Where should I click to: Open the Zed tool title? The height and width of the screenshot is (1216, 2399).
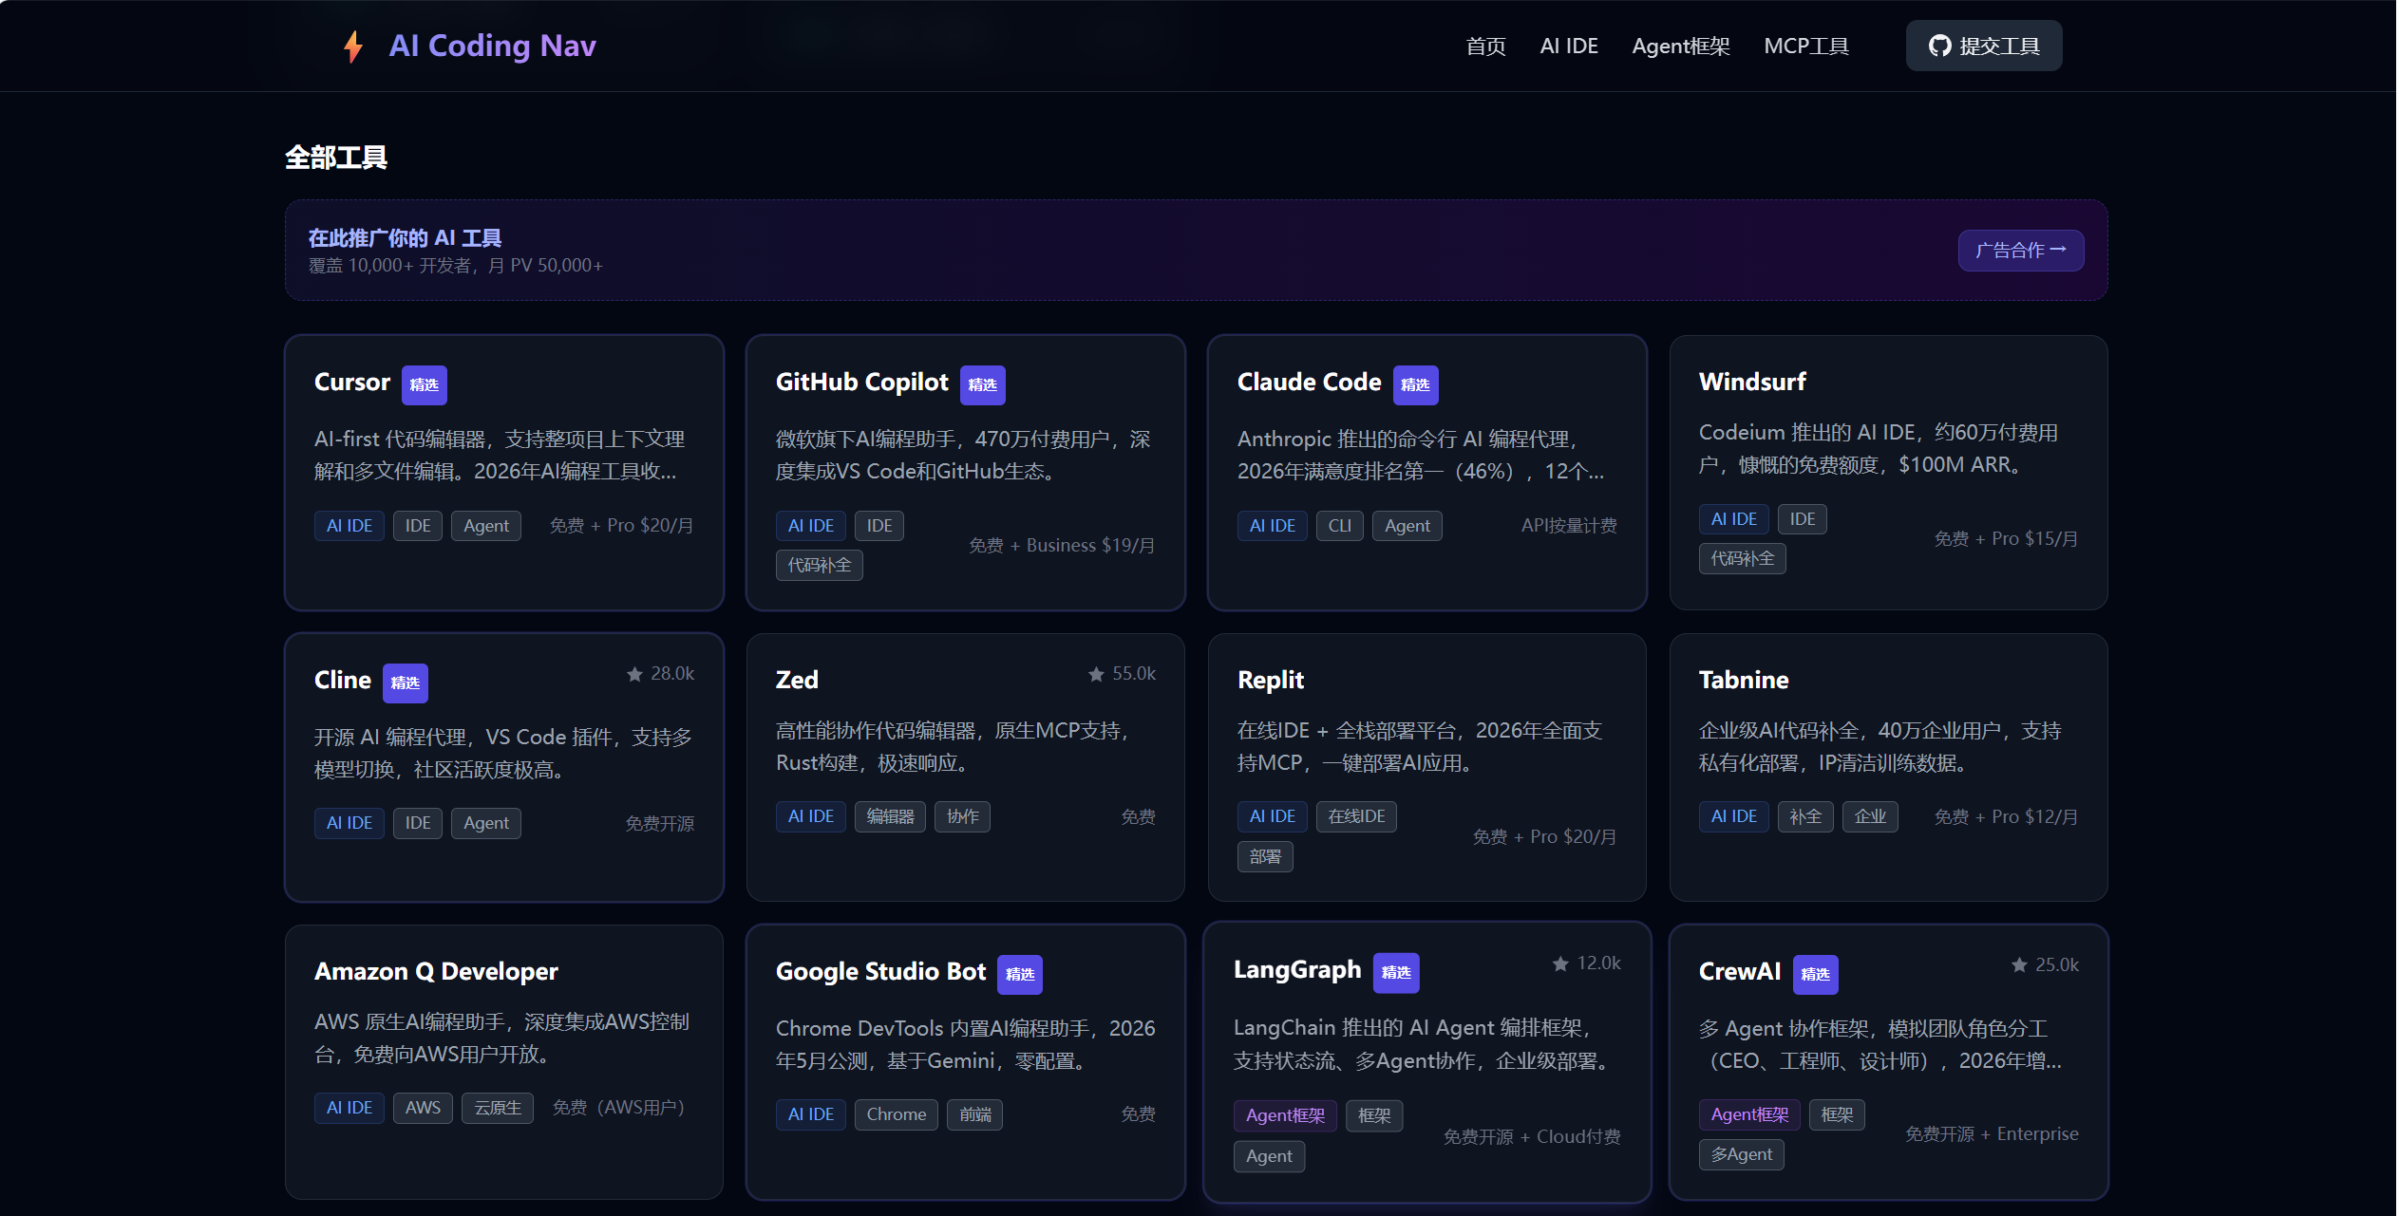(797, 680)
